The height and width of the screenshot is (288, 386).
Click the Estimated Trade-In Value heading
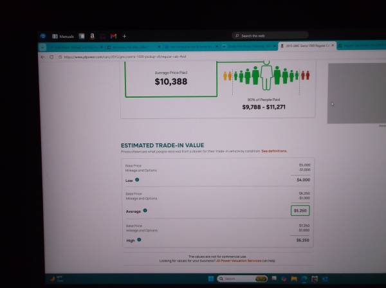(163, 145)
